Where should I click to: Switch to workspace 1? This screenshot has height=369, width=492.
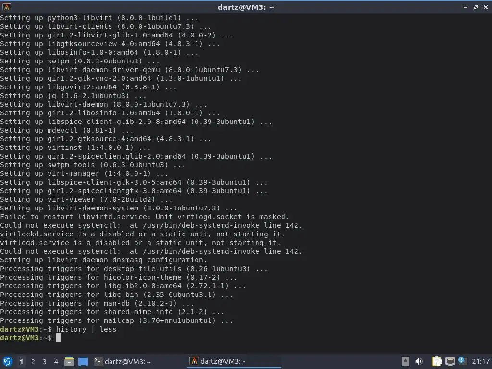click(21, 362)
